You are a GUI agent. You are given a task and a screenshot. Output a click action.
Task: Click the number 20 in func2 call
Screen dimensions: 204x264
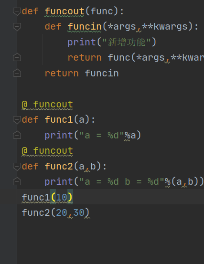pos(62,212)
